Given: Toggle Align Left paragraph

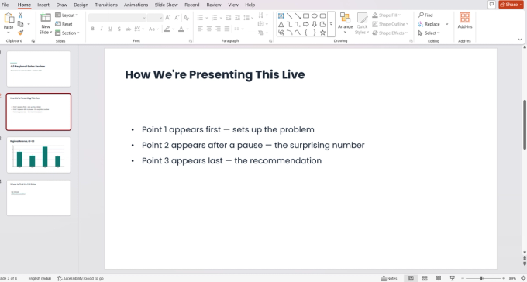Looking at the screenshot, I should [x=200, y=29].
